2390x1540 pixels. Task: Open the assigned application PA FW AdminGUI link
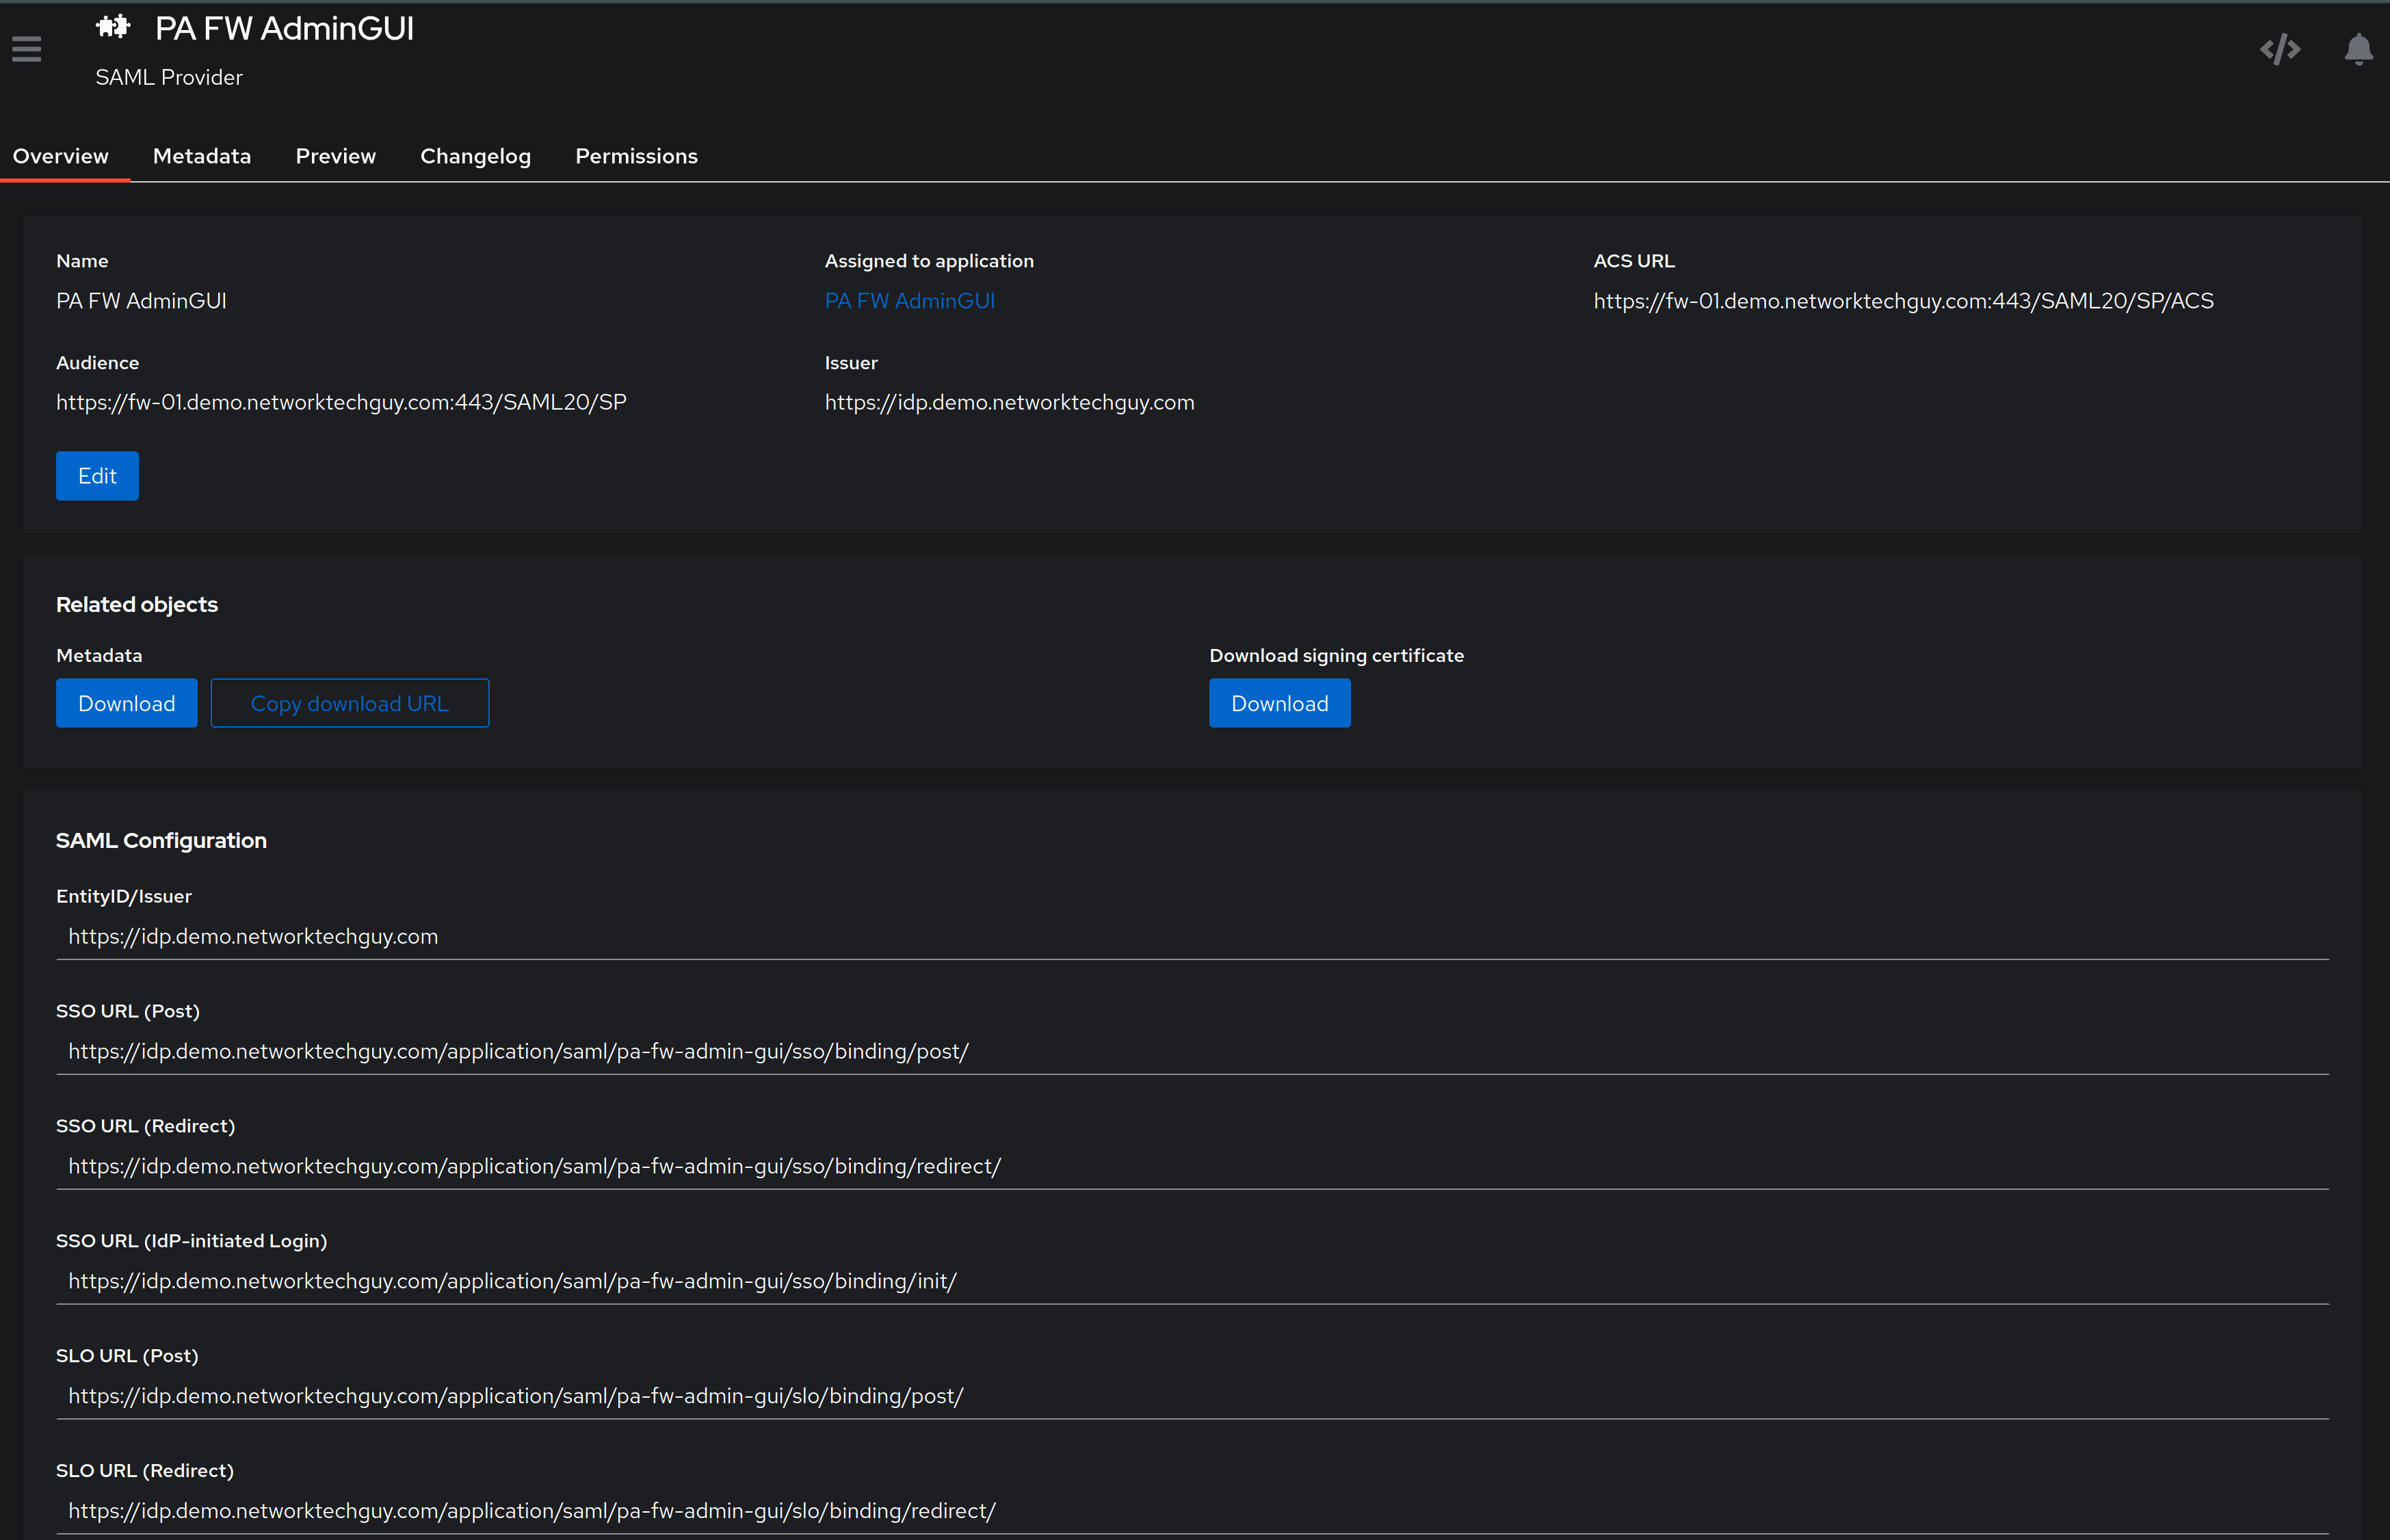click(910, 301)
